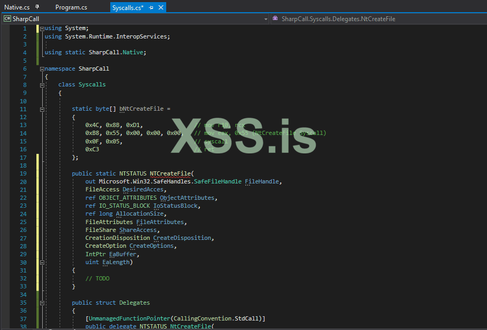Click the // TODO comment
487x330 pixels.
click(98, 278)
